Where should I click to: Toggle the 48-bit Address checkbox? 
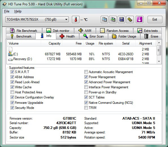tap(12, 77)
